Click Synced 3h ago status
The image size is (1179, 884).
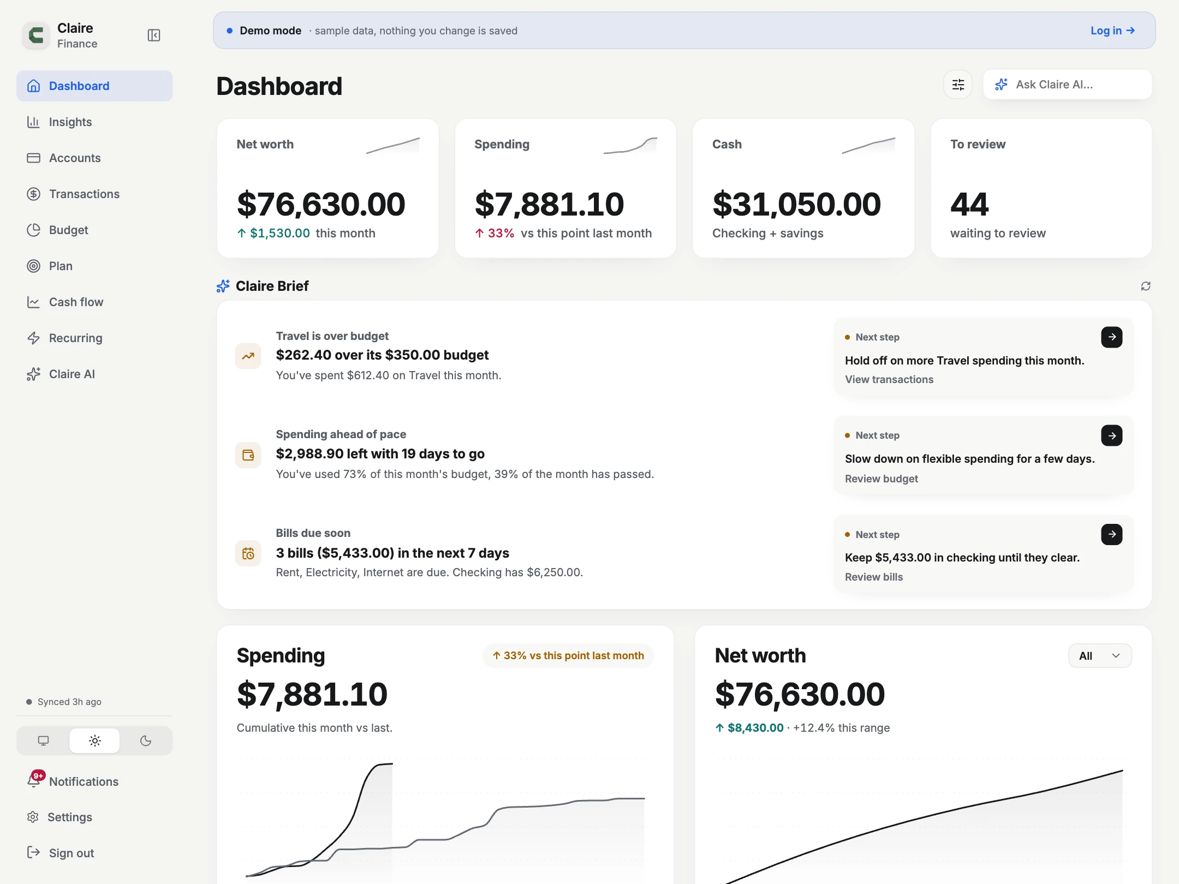point(64,702)
